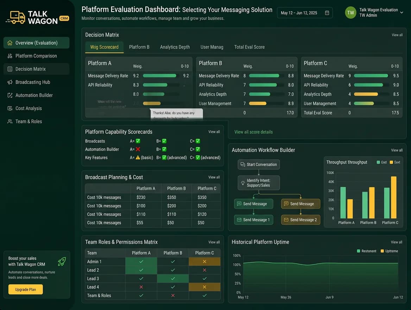Click Lead 4 Platform A red X mark
The image size is (411, 310).
(x=141, y=287)
